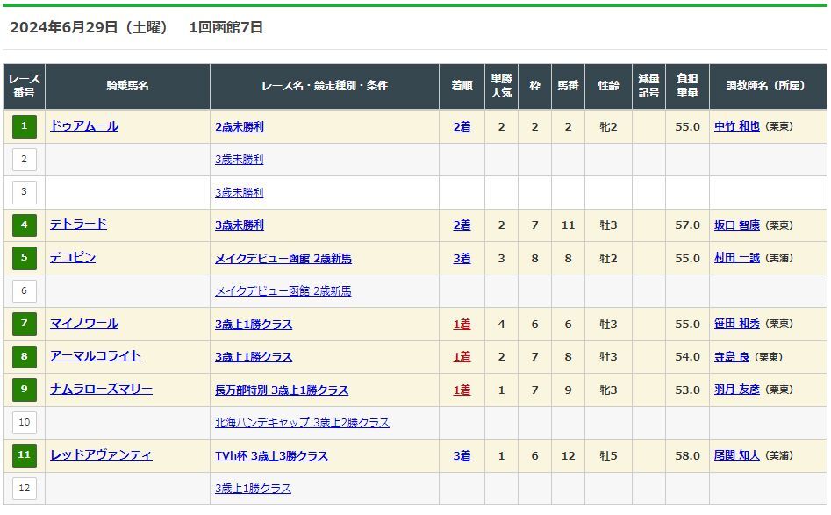This screenshot has width=831, height=515.
Task: Click weight 54.0 in アーマルコライト row
Action: pos(687,357)
